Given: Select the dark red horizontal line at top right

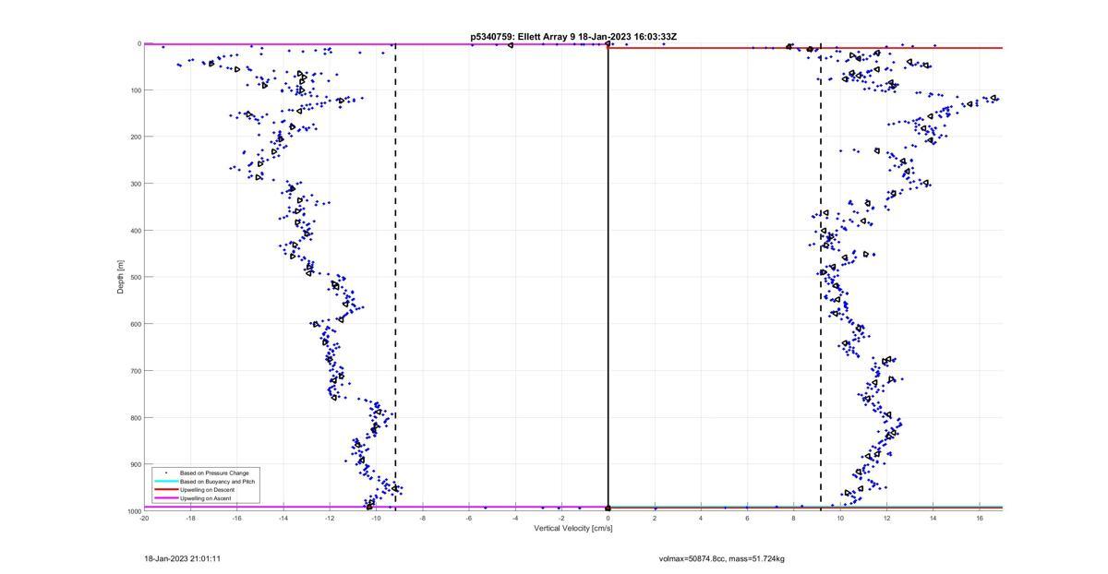Looking at the screenshot, I should coord(805,47).
